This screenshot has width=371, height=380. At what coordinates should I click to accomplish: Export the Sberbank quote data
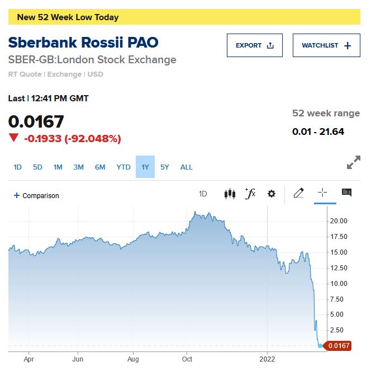click(255, 45)
